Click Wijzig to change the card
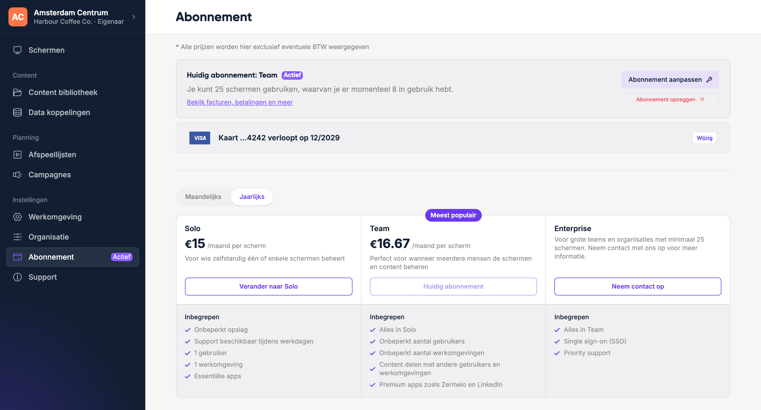 [x=704, y=138]
